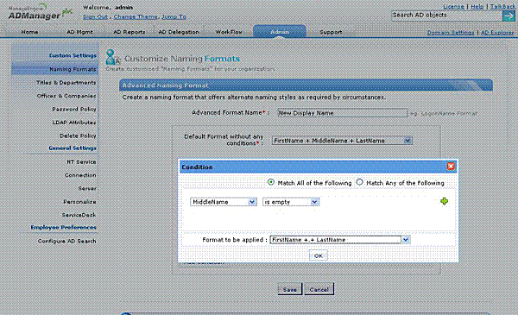The image size is (518, 315).
Task: Select Match All of the Following radio
Action: click(271, 182)
